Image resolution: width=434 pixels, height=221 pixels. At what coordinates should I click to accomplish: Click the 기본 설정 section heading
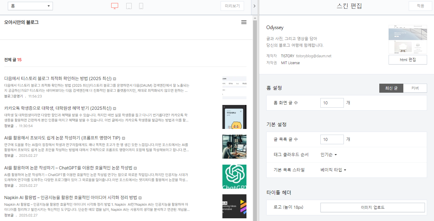click(277, 124)
